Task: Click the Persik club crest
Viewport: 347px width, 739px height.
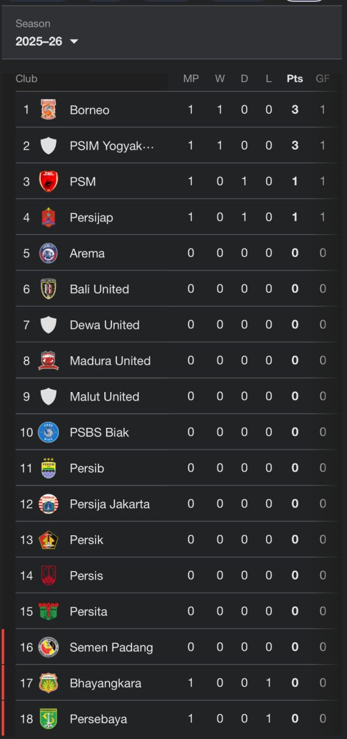Action: pyautogui.click(x=48, y=539)
